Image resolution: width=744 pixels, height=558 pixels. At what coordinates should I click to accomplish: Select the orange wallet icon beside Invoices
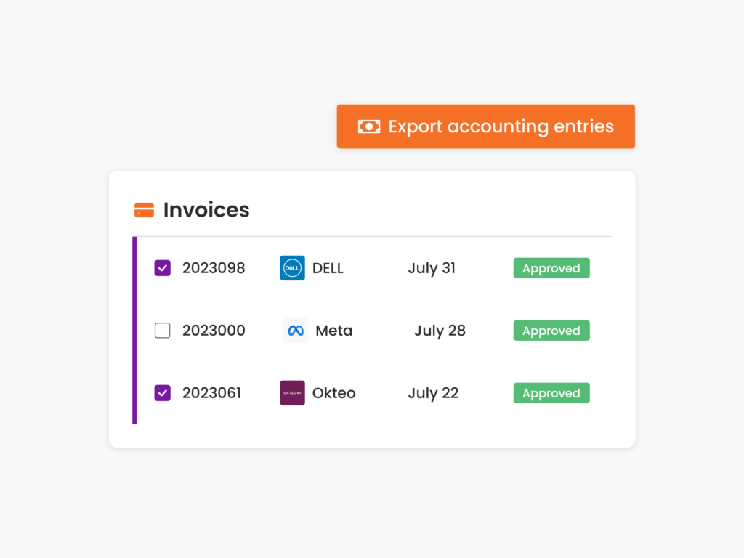click(144, 209)
